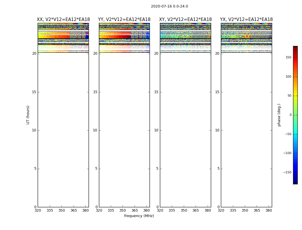Click the 'frequency (MHz)' x-axis label

click(139, 216)
